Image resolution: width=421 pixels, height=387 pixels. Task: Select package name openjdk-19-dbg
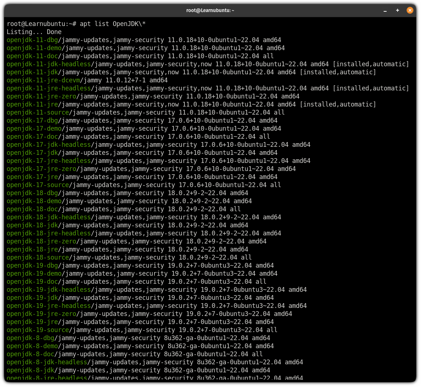tap(32, 265)
